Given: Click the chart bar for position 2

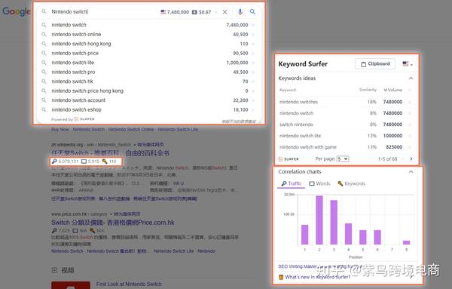Looking at the screenshot, I should (x=319, y=220).
